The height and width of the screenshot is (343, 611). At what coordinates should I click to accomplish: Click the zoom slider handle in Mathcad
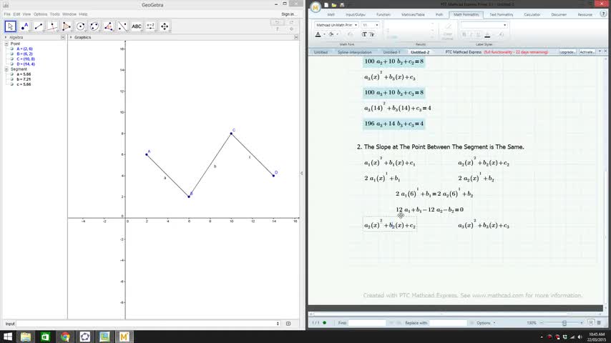pyautogui.click(x=564, y=323)
